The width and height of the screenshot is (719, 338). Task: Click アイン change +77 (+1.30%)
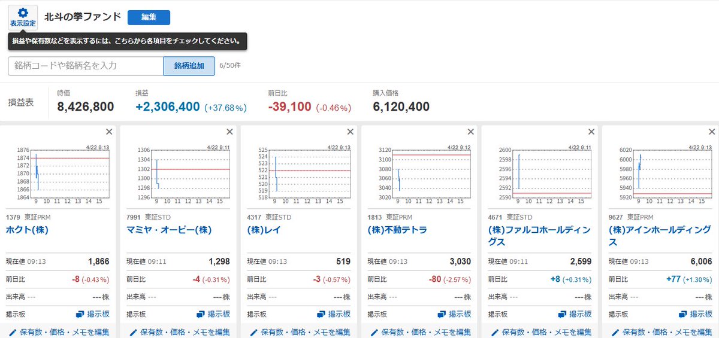689,279
